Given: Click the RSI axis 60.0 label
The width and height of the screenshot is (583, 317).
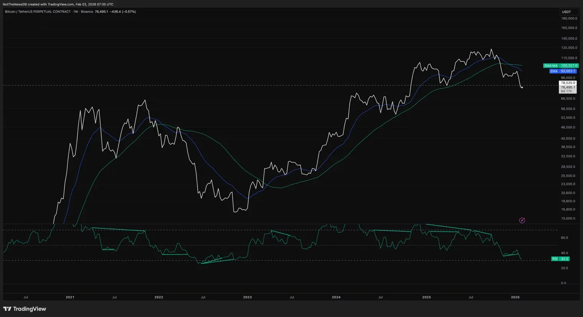Looking at the screenshot, I should pyautogui.click(x=564, y=238).
